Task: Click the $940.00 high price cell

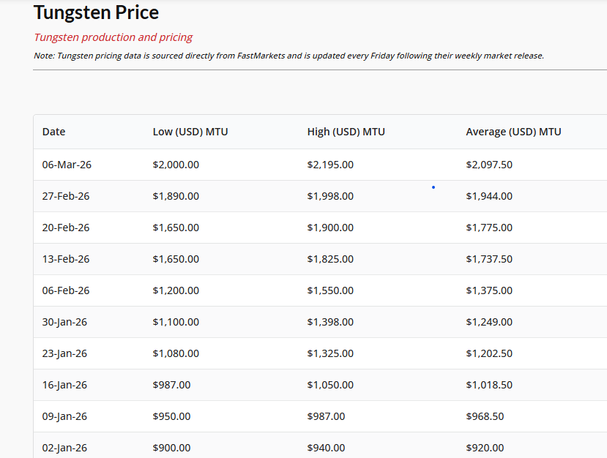Action: pyautogui.click(x=326, y=448)
